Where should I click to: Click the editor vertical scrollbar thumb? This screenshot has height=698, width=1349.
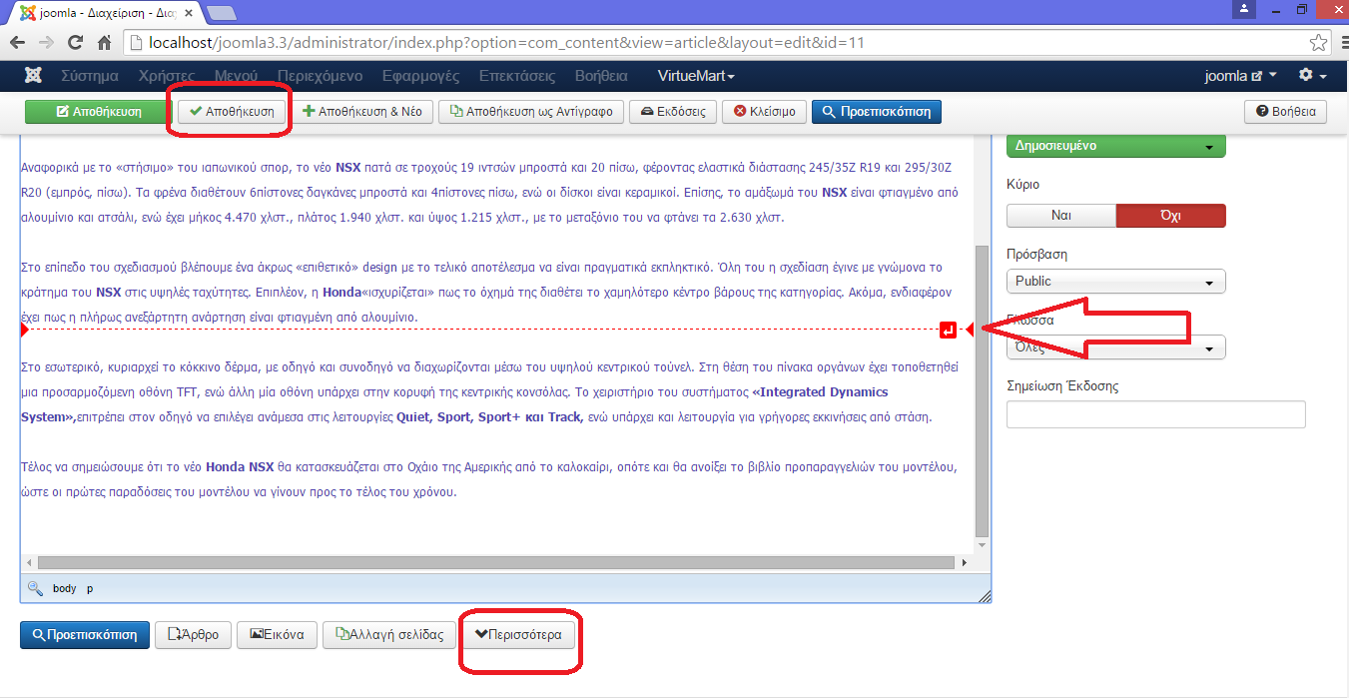[x=982, y=389]
